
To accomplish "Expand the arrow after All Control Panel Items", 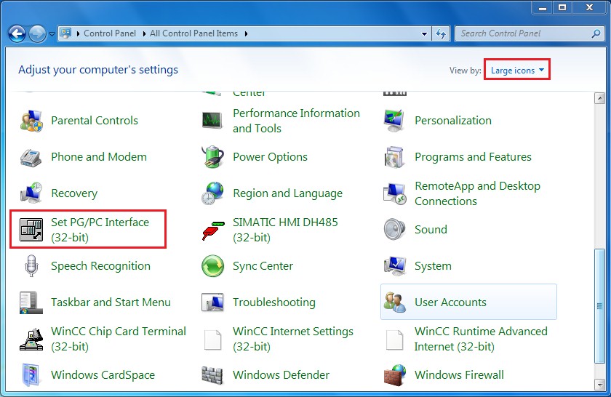I will point(246,33).
